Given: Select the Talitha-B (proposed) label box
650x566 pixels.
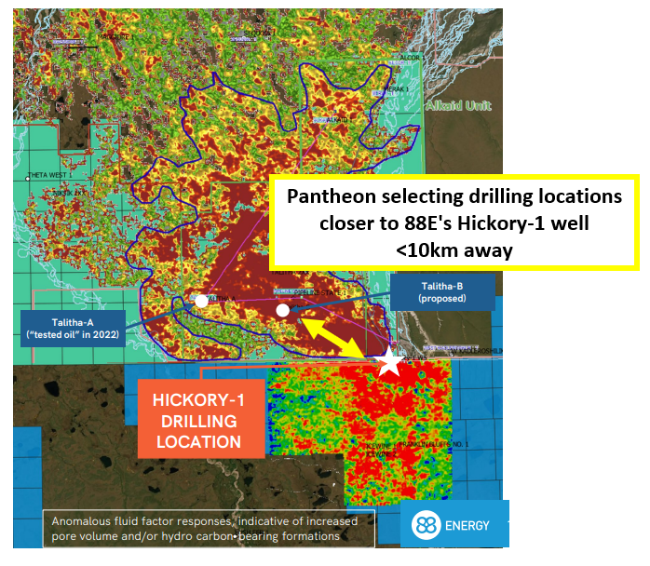Looking at the screenshot, I should pos(442,292).
